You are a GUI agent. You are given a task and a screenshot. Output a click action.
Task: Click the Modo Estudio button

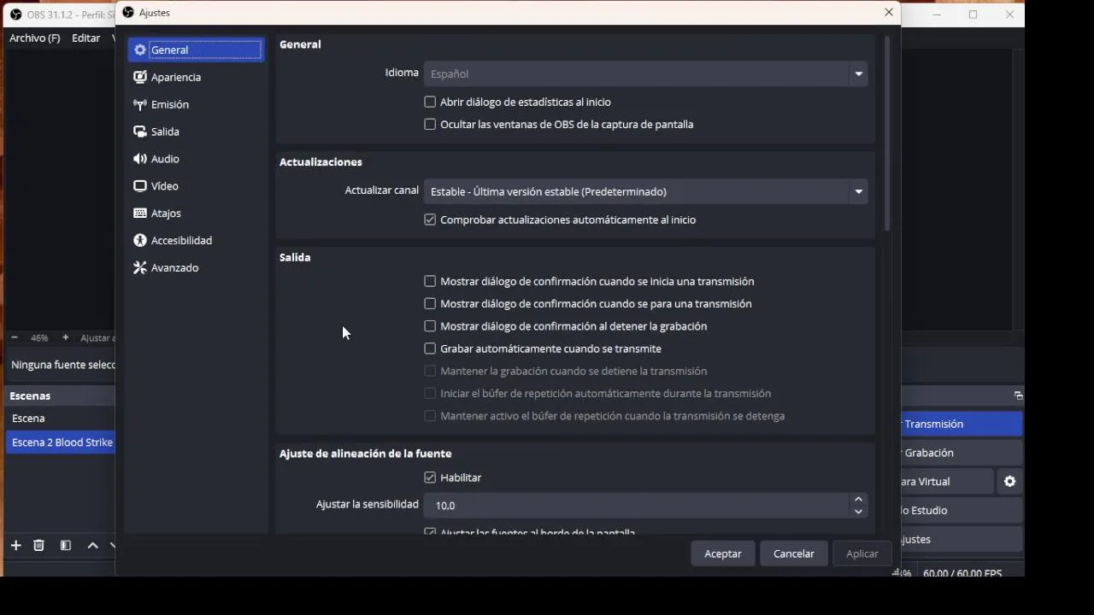962,510
